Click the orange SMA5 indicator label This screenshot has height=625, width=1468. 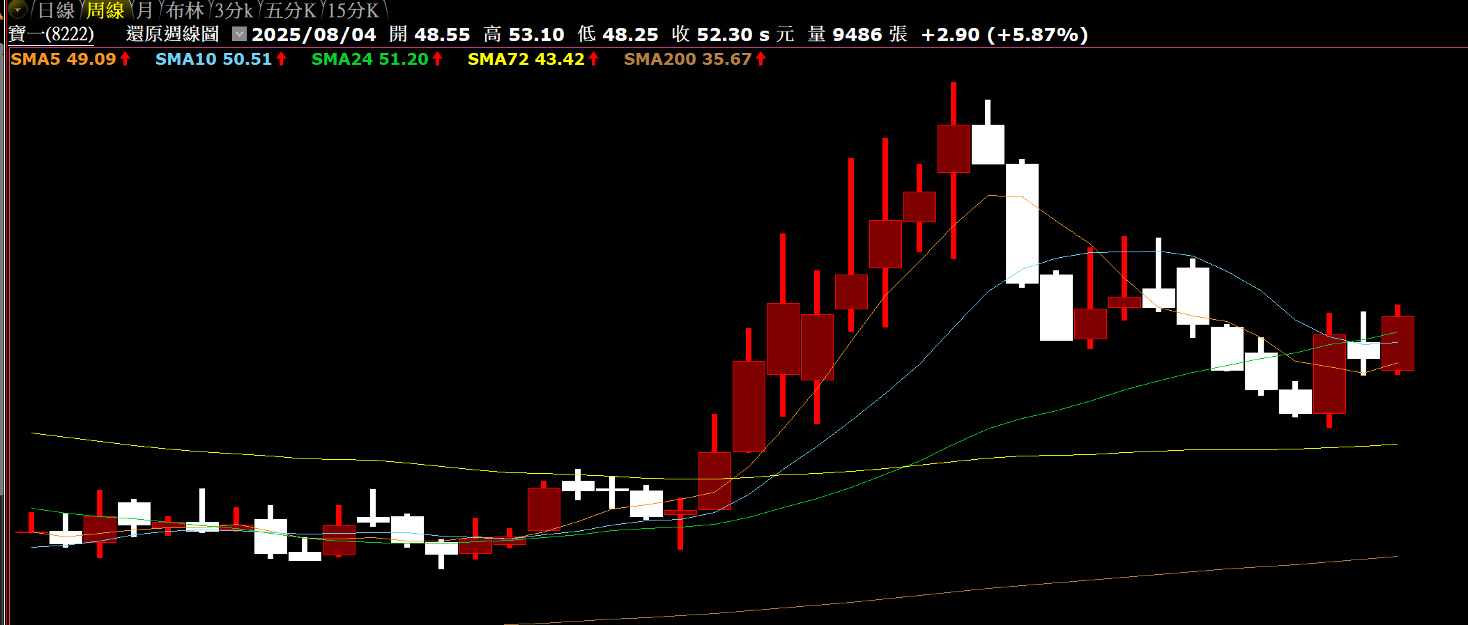point(63,59)
